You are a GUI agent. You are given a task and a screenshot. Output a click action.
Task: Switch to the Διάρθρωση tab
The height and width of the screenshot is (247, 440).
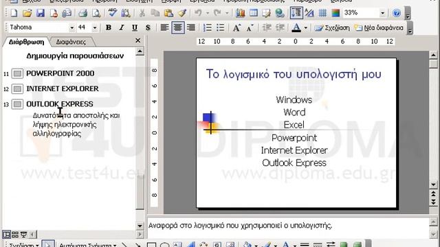coord(26,42)
